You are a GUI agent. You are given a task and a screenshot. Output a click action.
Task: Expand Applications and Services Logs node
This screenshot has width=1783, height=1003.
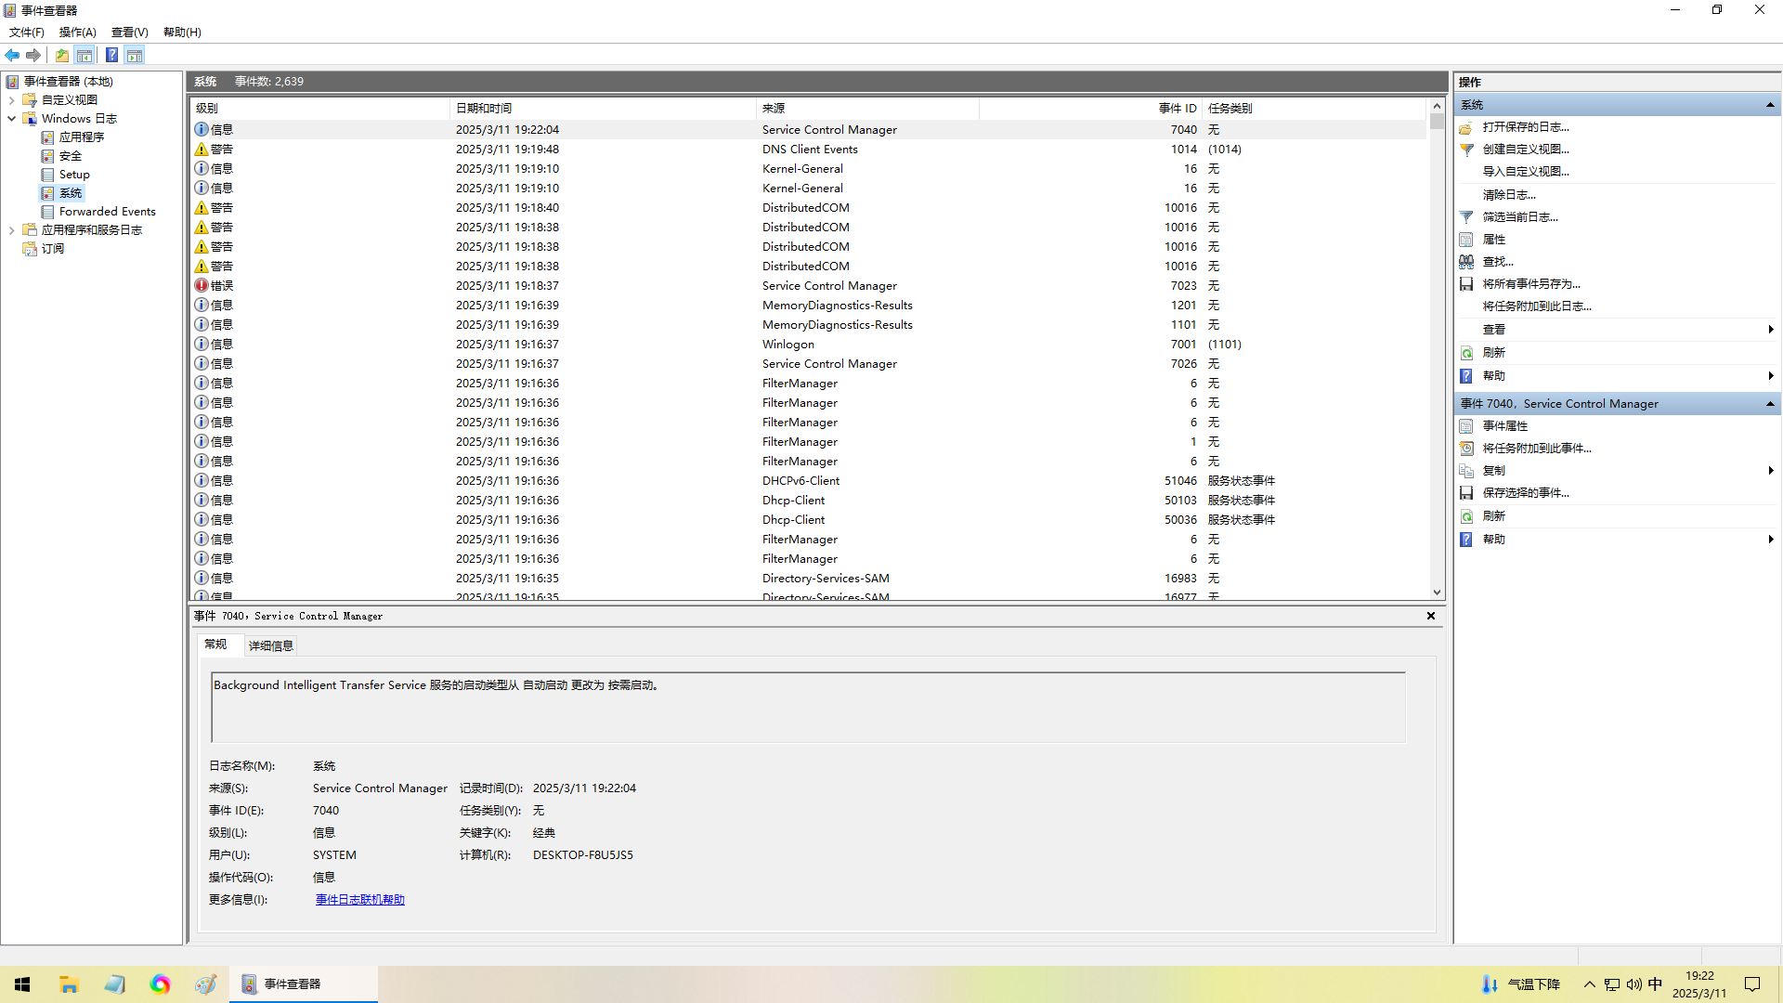click(11, 230)
